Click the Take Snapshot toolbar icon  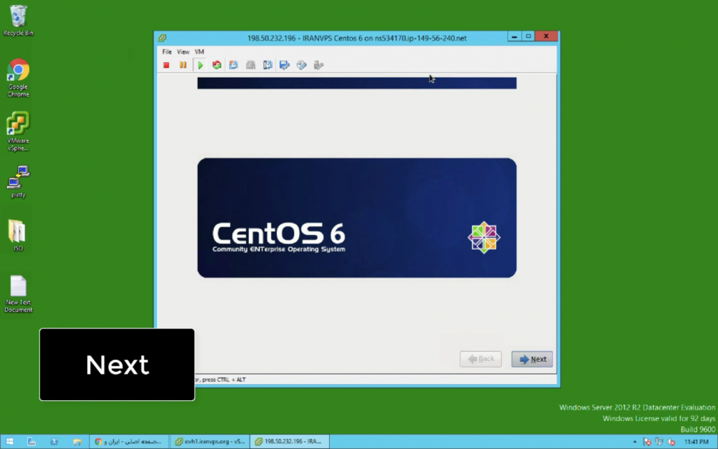click(x=234, y=65)
